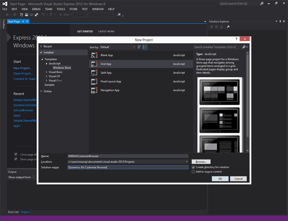This screenshot has height=221, width=288.
Task: Expand the Recent section in dialog
Action: [41, 47]
